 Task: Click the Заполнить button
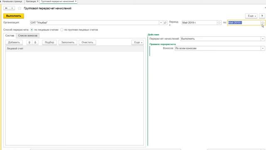point(68,42)
